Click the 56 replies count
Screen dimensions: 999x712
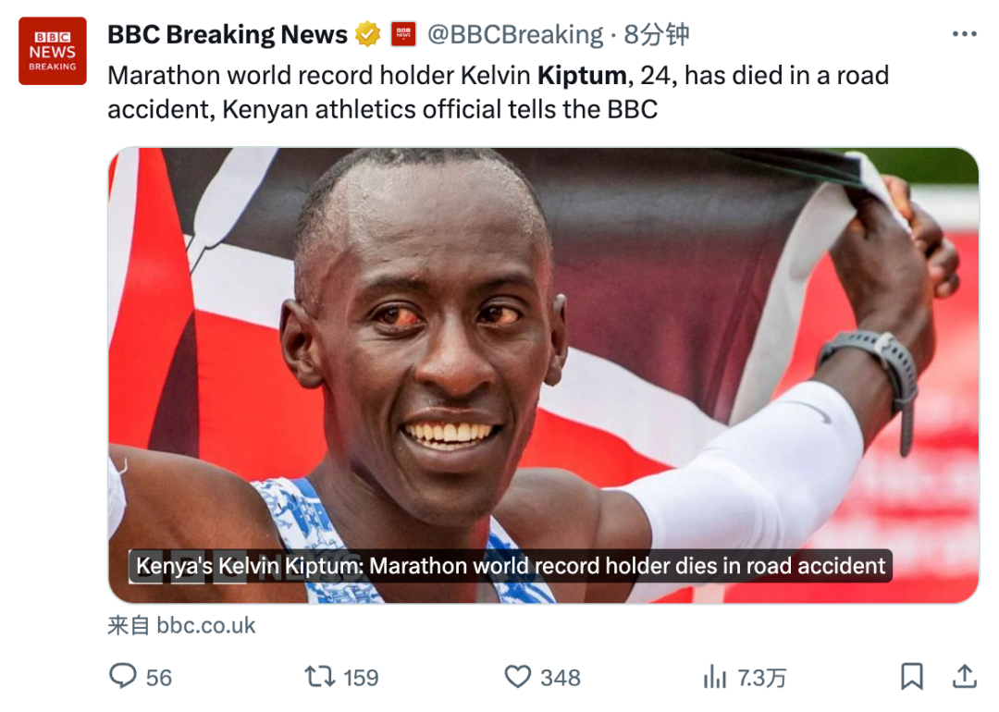pos(159,678)
